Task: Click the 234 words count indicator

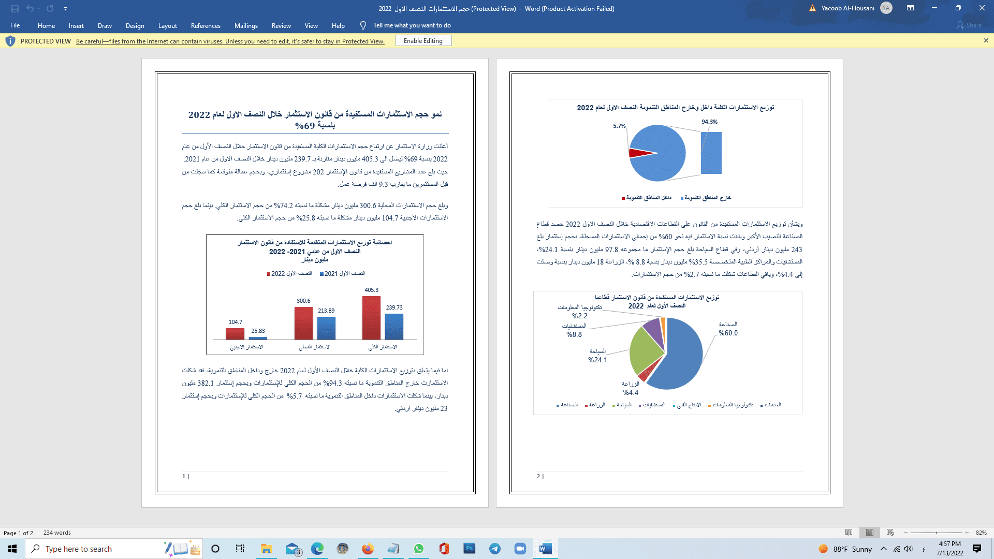Action: [57, 533]
